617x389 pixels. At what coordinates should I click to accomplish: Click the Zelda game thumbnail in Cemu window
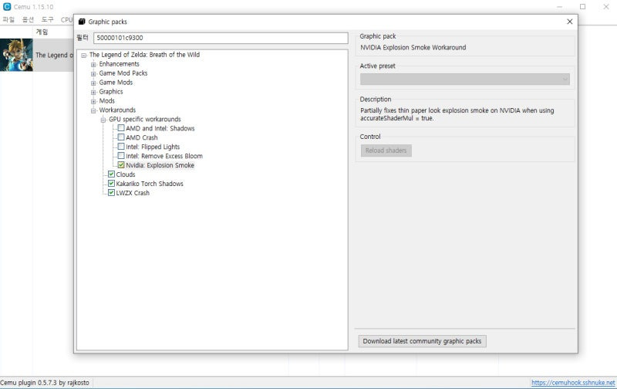click(16, 55)
